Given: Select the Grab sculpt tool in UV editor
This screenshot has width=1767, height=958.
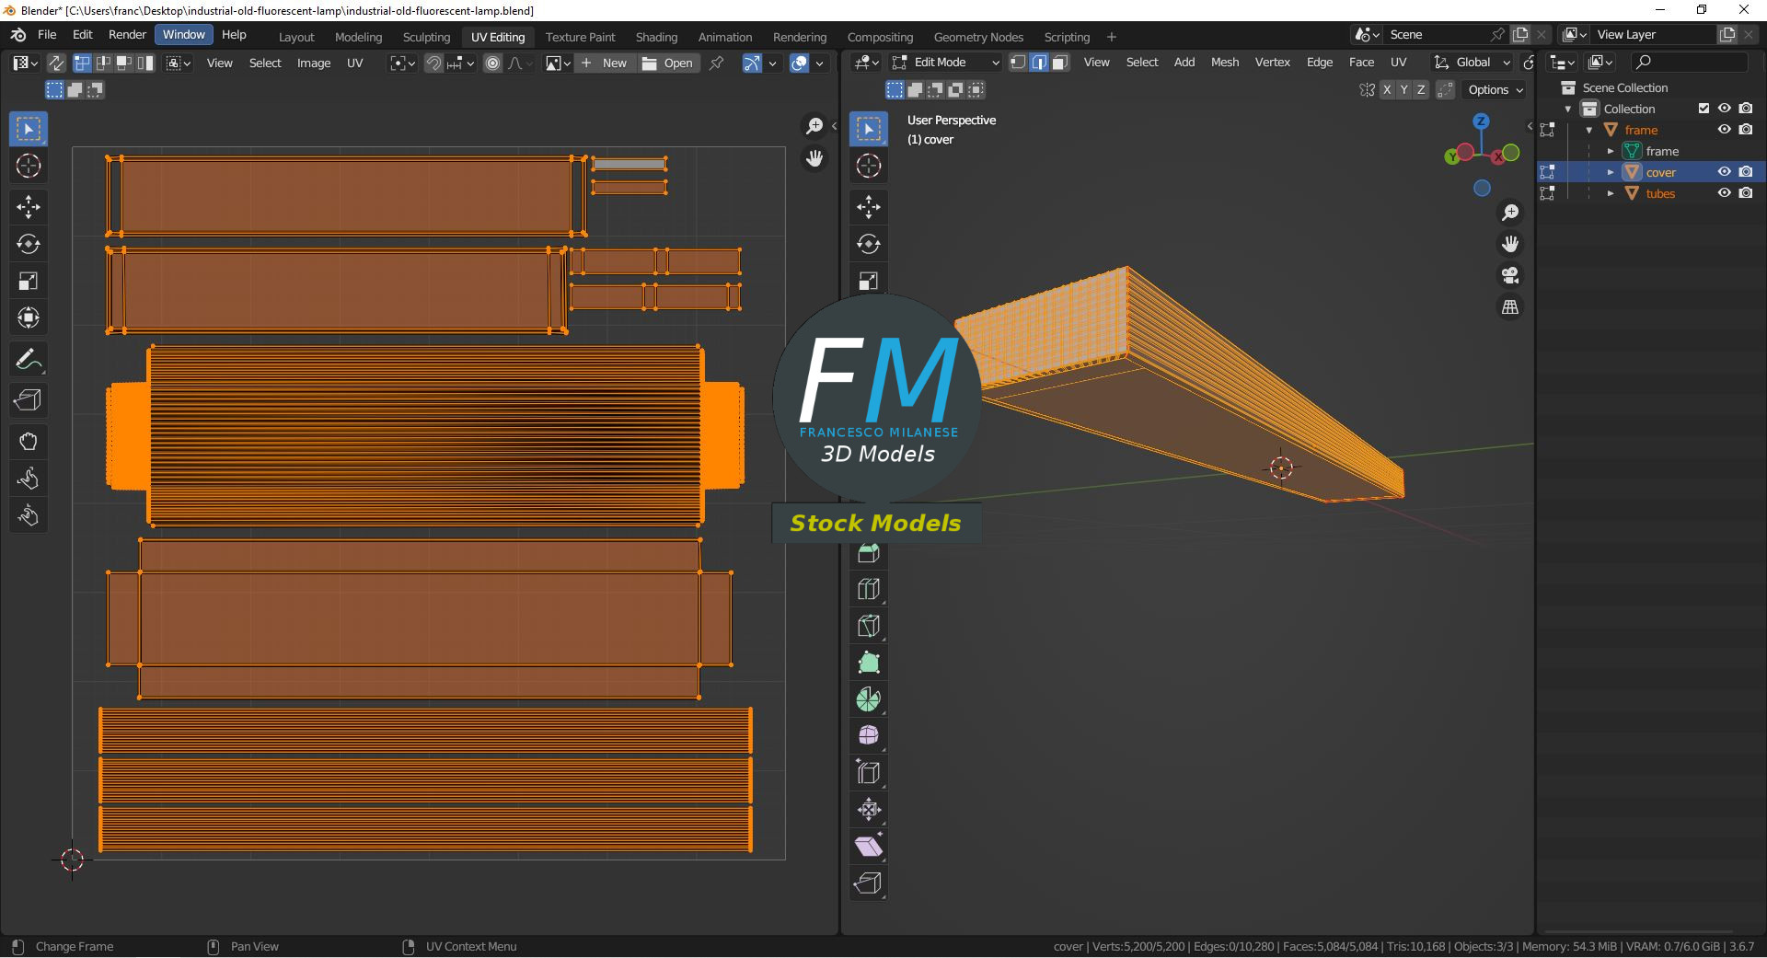Looking at the screenshot, I should pos(29,442).
